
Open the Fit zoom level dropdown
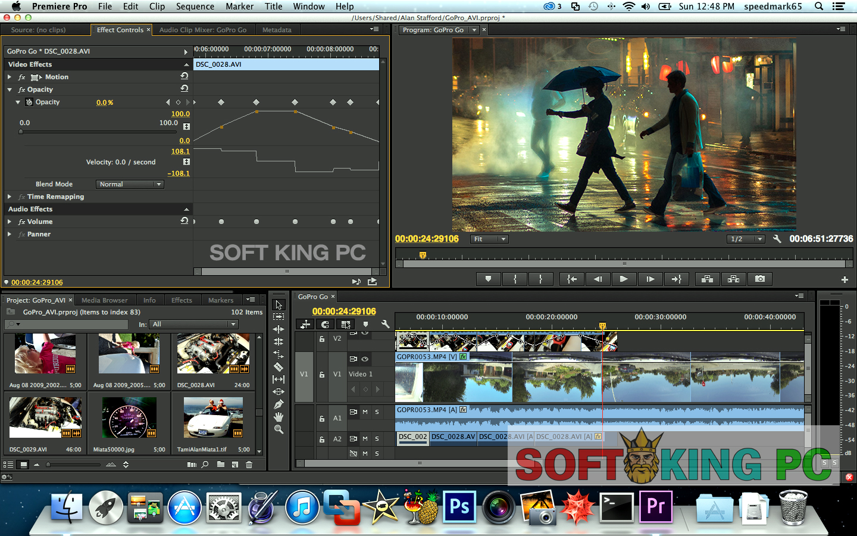pos(489,239)
